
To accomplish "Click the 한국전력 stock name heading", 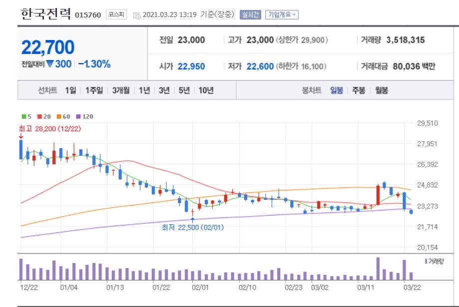I will 46,14.
